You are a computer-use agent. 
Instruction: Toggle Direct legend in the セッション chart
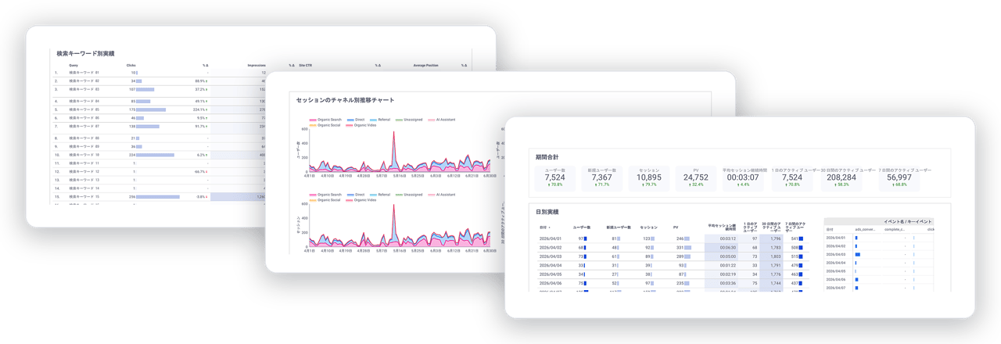[x=356, y=195]
